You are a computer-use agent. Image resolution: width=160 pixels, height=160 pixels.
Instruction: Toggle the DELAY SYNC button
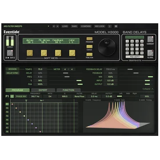coord(12,73)
